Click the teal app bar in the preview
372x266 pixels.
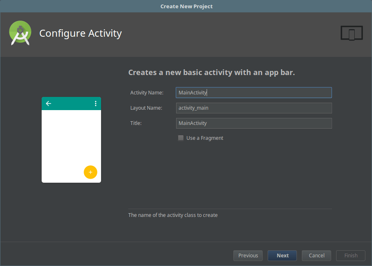[71, 104]
